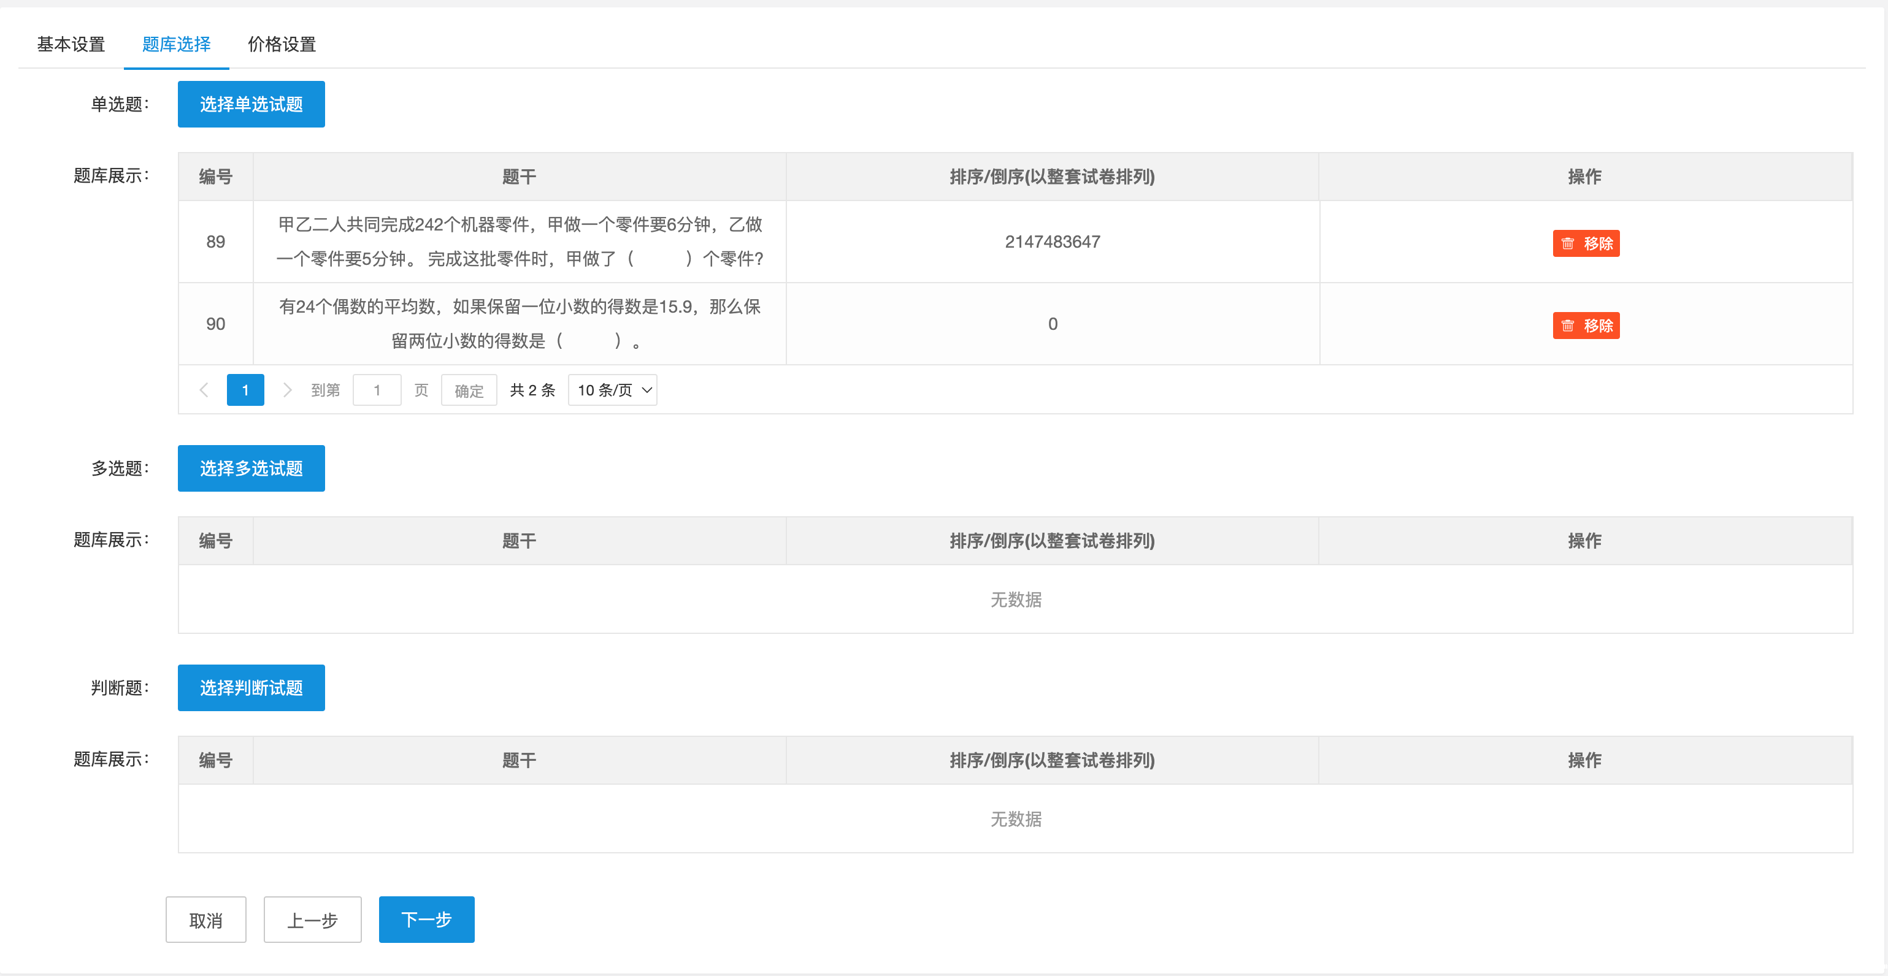Viewport: 1888px width, 976px height.
Task: Click the 下一步 button
Action: click(426, 919)
